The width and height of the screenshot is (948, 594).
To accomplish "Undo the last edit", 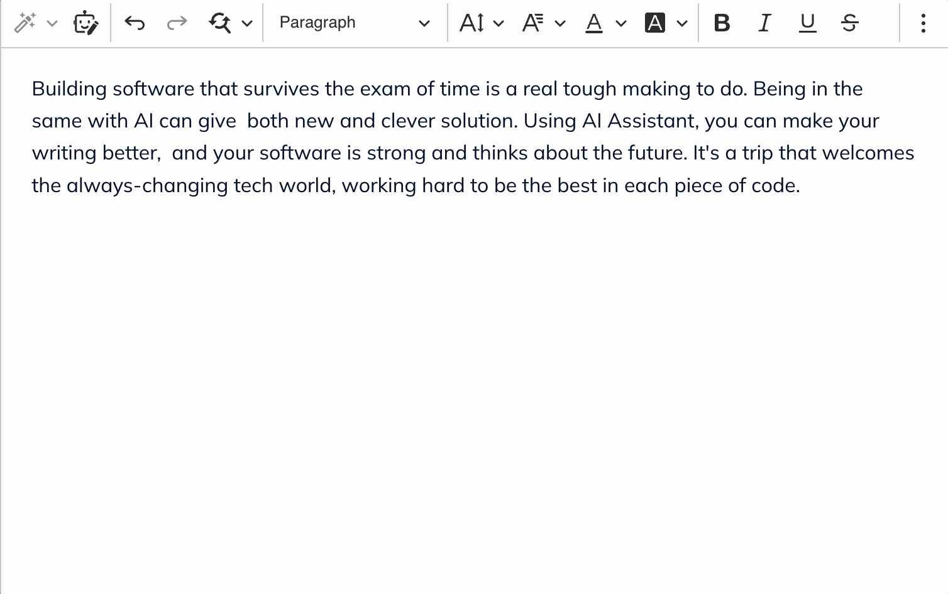I will (x=135, y=23).
